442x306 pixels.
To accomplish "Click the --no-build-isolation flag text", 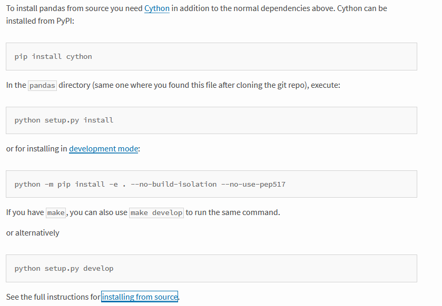I will click(174, 184).
